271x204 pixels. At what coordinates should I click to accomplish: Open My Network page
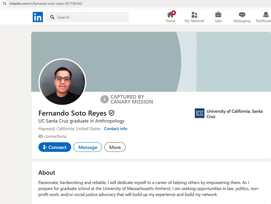(x=194, y=17)
